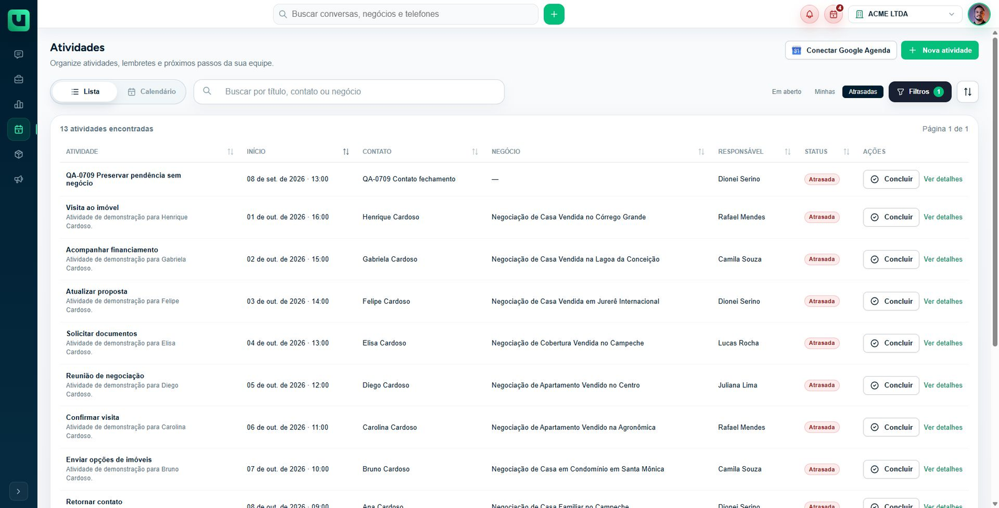Focus the global search for conversas, negócios e telefones
This screenshot has width=999, height=508.
(x=406, y=14)
